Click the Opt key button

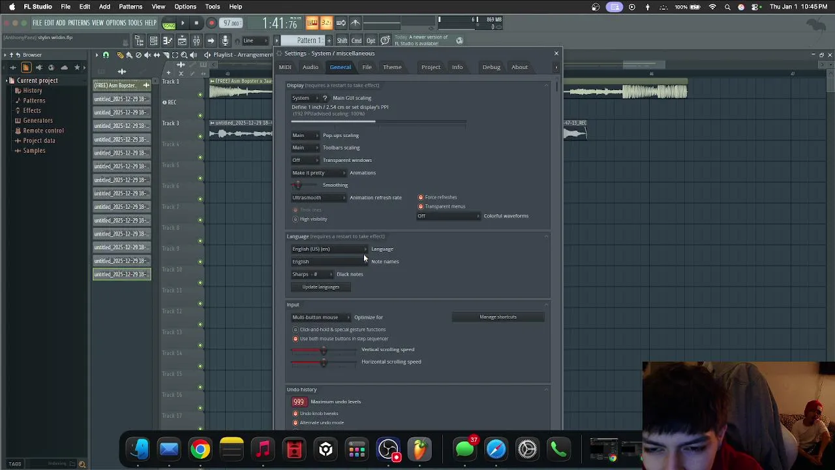(371, 40)
